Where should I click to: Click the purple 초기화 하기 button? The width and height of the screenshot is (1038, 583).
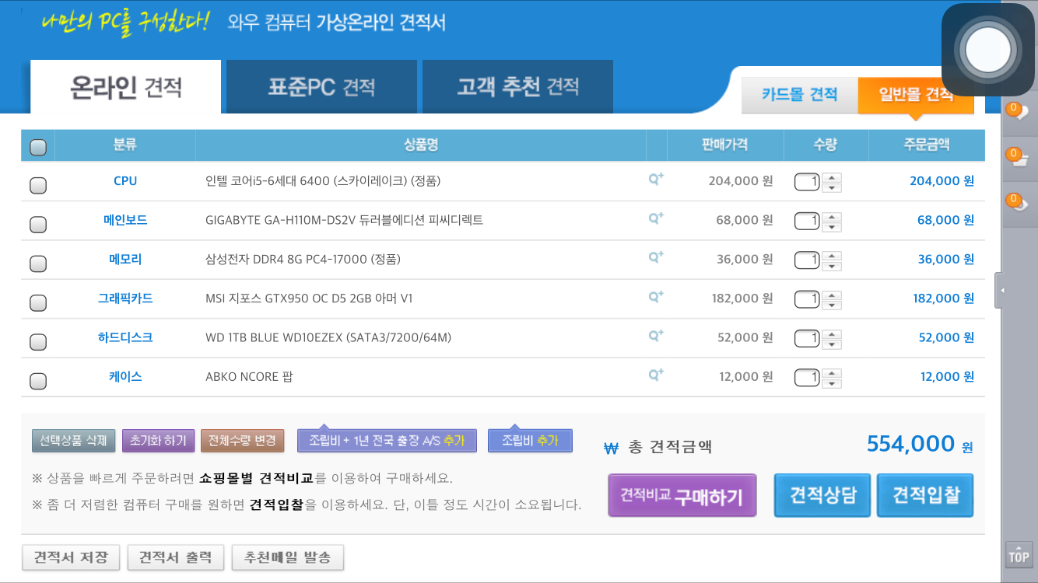(x=158, y=441)
